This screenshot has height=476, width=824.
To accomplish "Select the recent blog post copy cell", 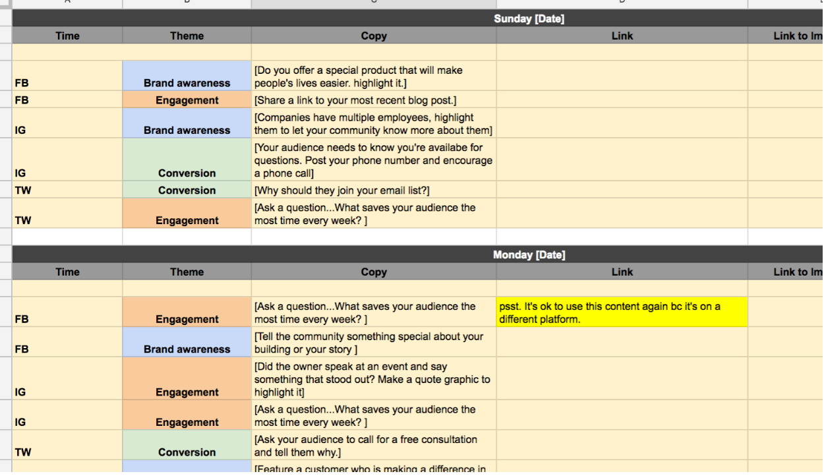I will point(374,100).
